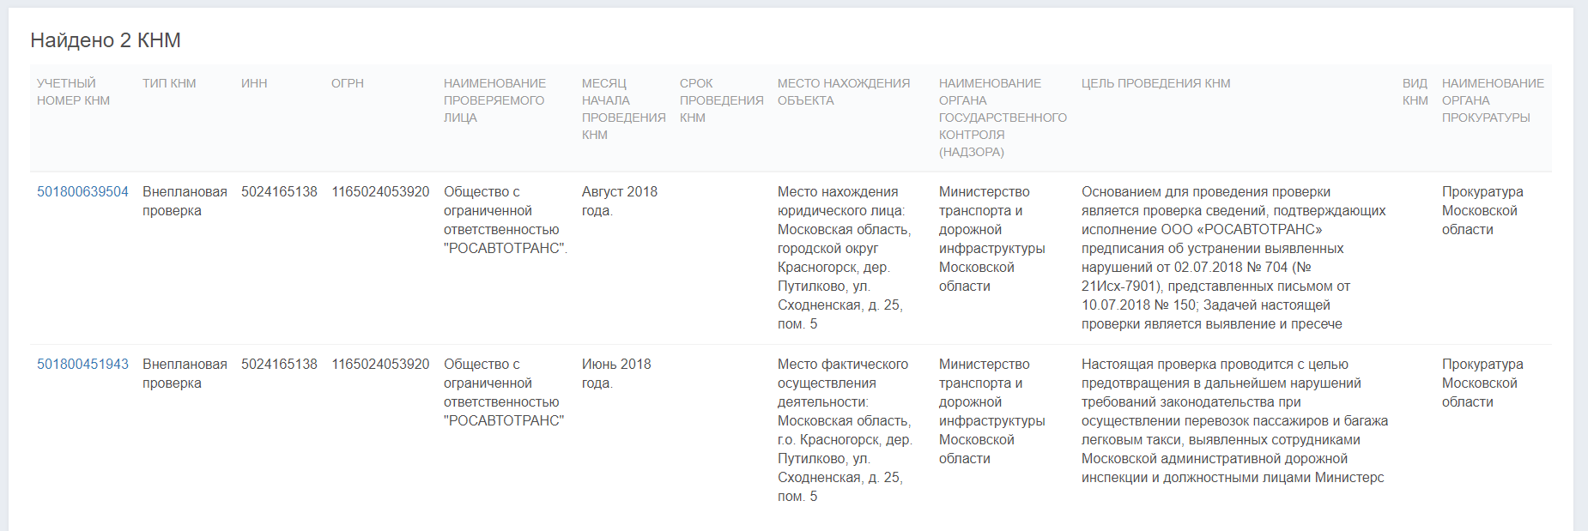1588x531 pixels.
Task: Click INN 5024165138 in the August 2018 row
Action: click(x=279, y=192)
